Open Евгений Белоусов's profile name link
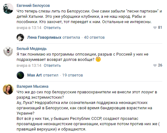This screenshot has width=167, height=133. click(33, 6)
